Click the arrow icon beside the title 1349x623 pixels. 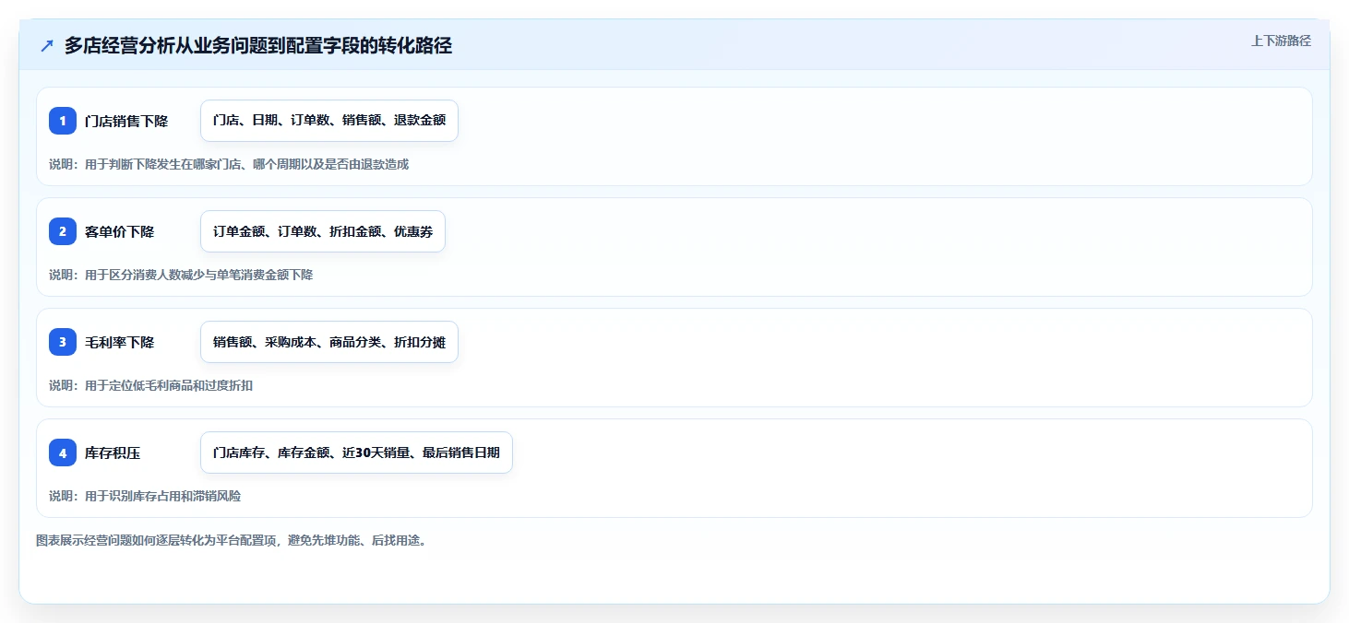(x=47, y=46)
